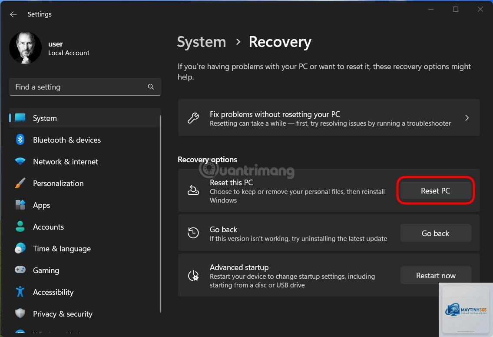The image size is (493, 337).
Task: Click the back arrow icon in Settings
Action: click(13, 14)
